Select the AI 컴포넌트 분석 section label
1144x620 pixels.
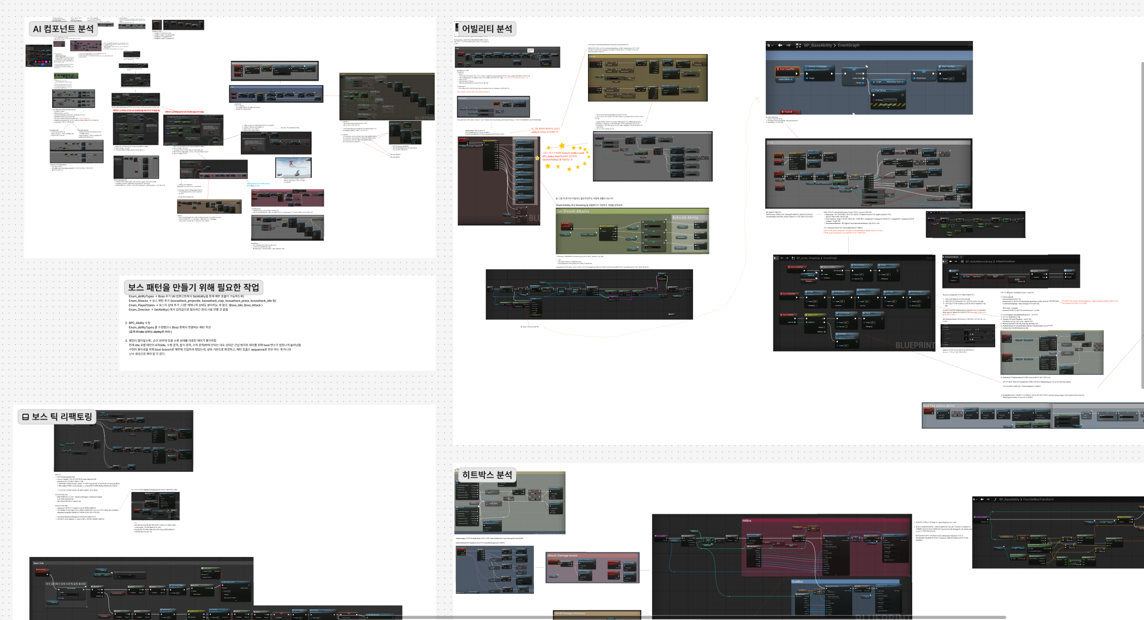coord(63,29)
